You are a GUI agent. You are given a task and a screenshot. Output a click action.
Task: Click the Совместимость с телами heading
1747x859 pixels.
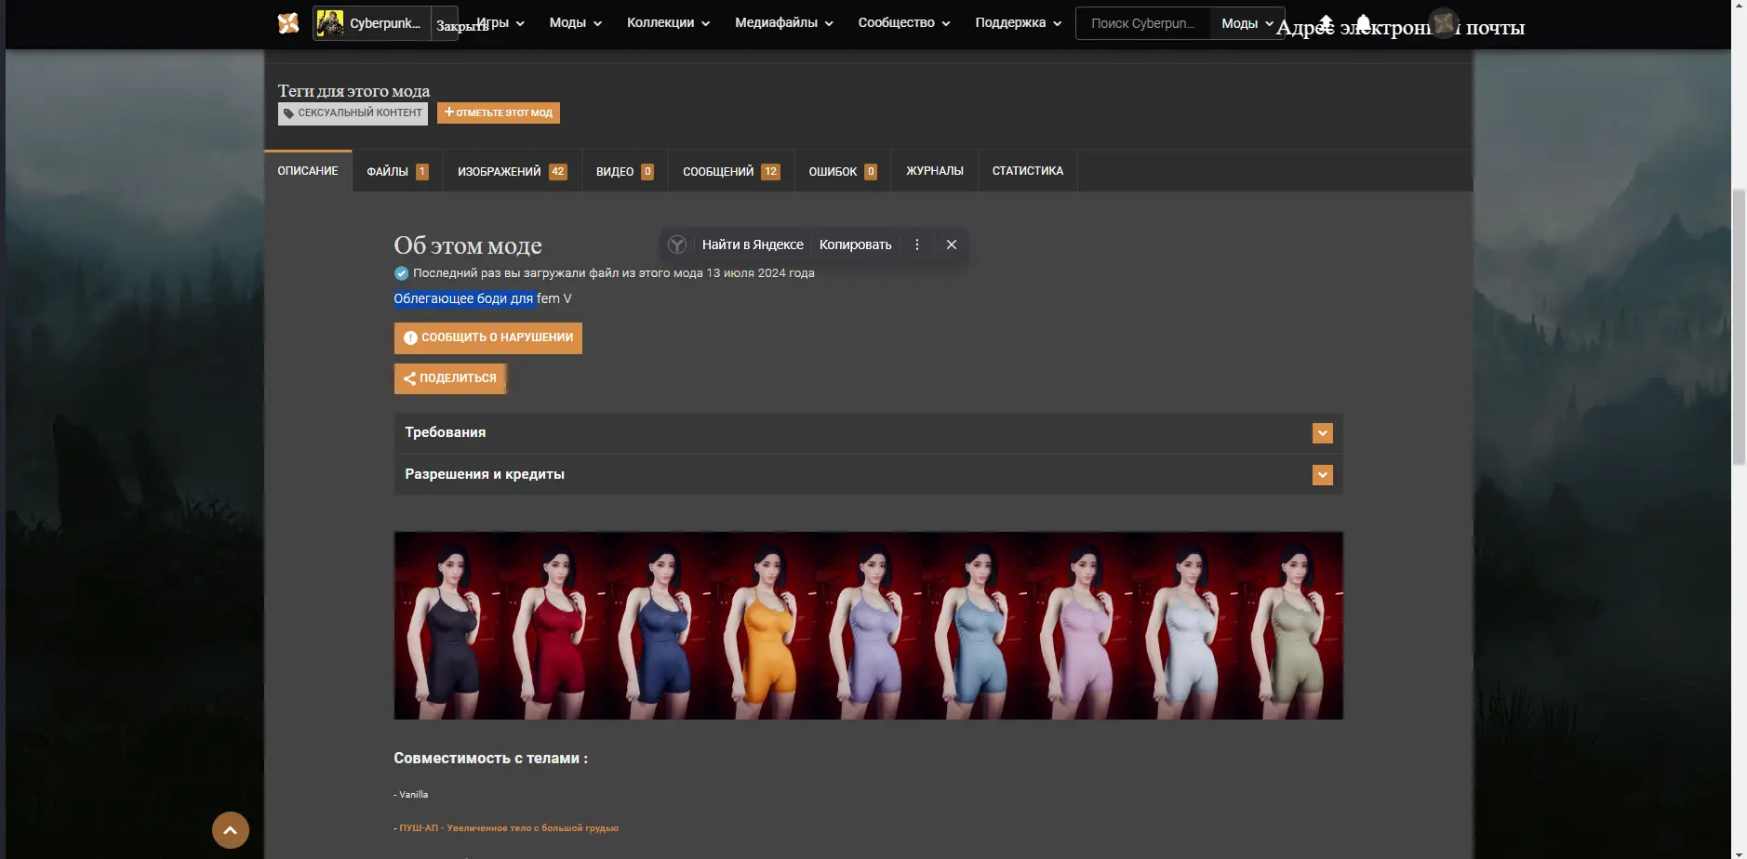tap(490, 759)
